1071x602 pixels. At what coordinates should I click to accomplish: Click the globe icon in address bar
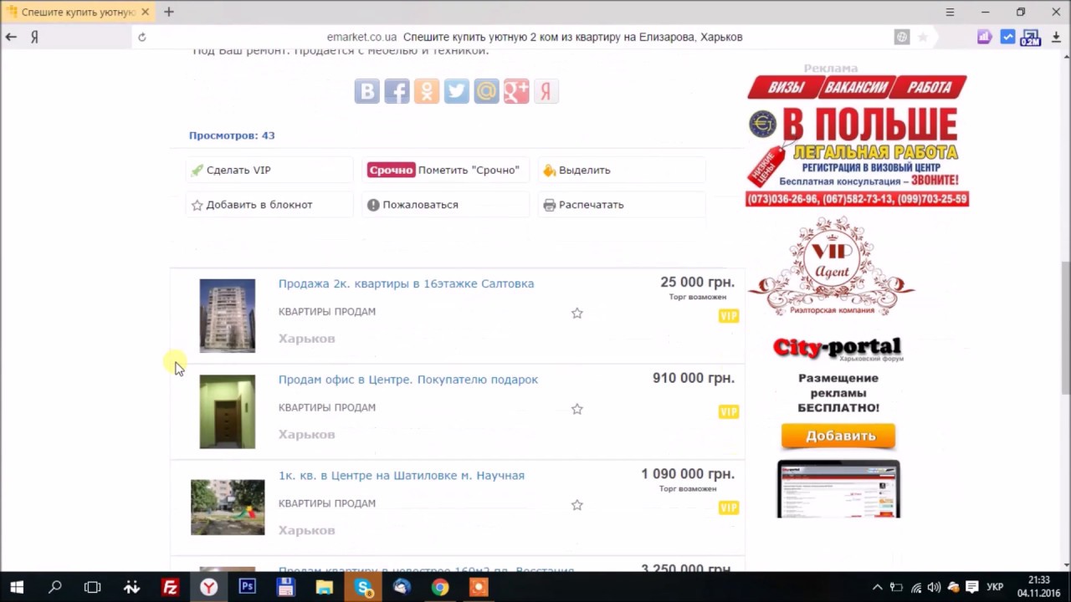pyautogui.click(x=902, y=37)
